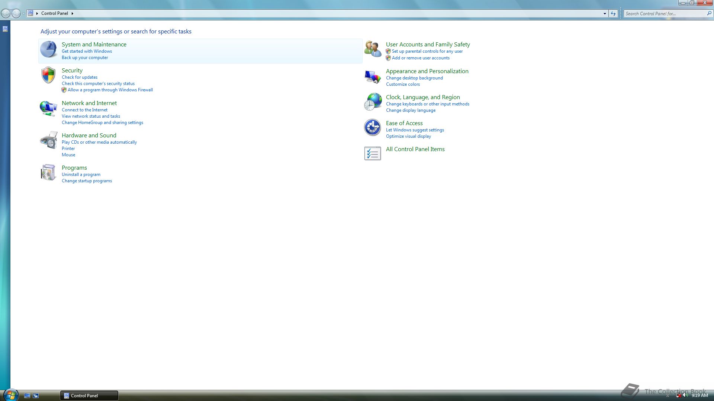The height and width of the screenshot is (401, 714).
Task: Select Let Windows suggest settings
Action: point(415,130)
